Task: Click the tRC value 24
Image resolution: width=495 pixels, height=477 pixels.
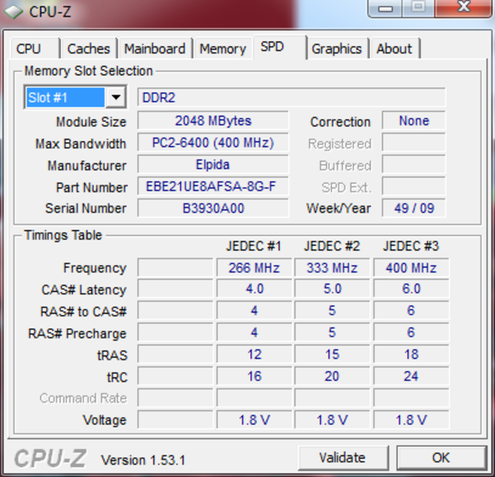Action: [x=411, y=376]
